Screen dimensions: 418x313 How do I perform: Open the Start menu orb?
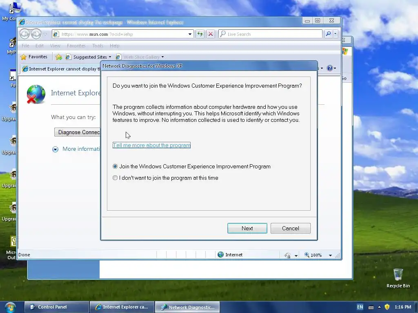[x=10, y=307]
